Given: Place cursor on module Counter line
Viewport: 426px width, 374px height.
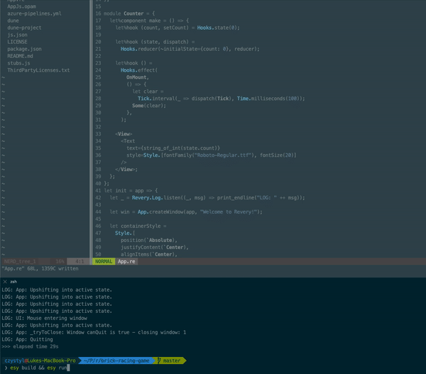Looking at the screenshot, I should click(x=129, y=13).
